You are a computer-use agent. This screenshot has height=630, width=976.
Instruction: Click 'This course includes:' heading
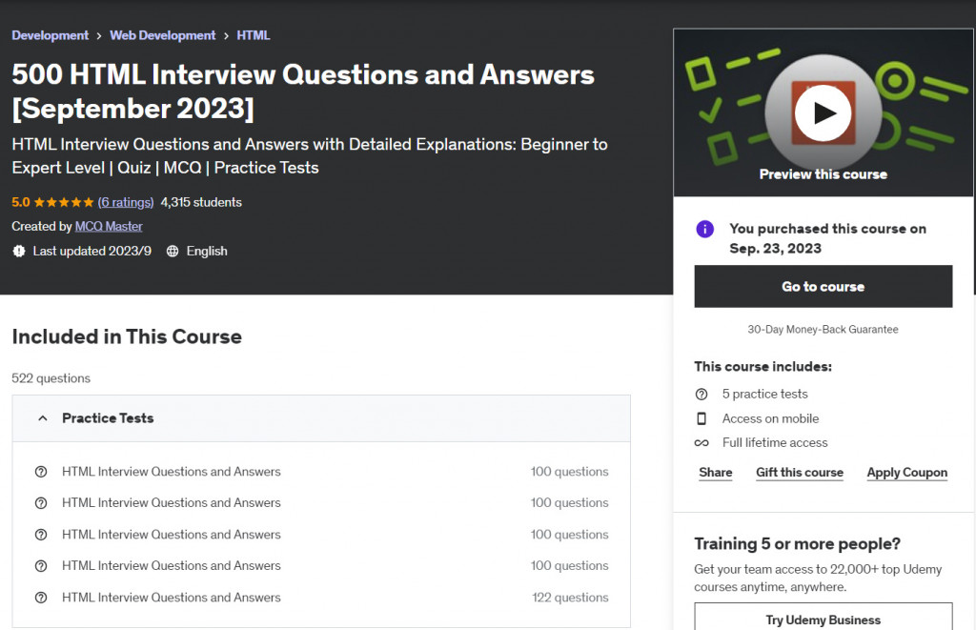click(763, 367)
